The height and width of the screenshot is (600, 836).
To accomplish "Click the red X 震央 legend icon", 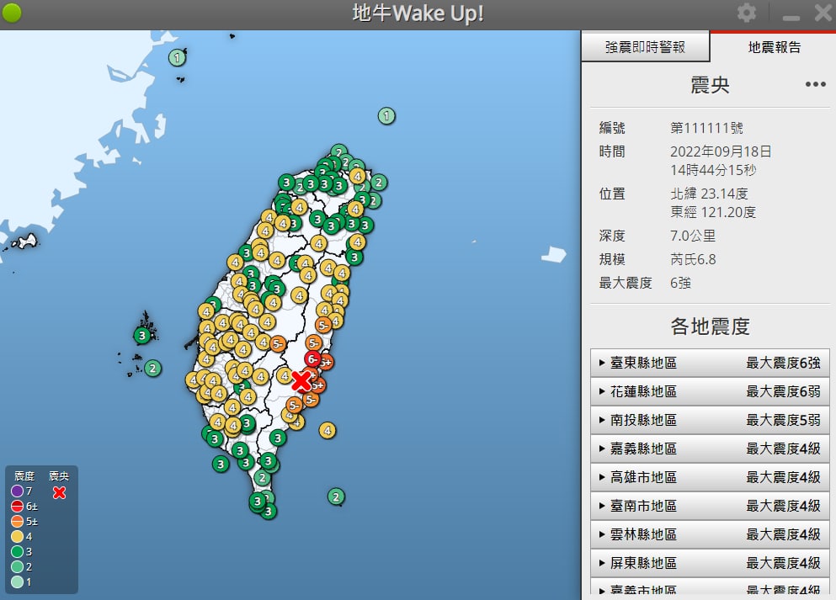I will tap(59, 492).
